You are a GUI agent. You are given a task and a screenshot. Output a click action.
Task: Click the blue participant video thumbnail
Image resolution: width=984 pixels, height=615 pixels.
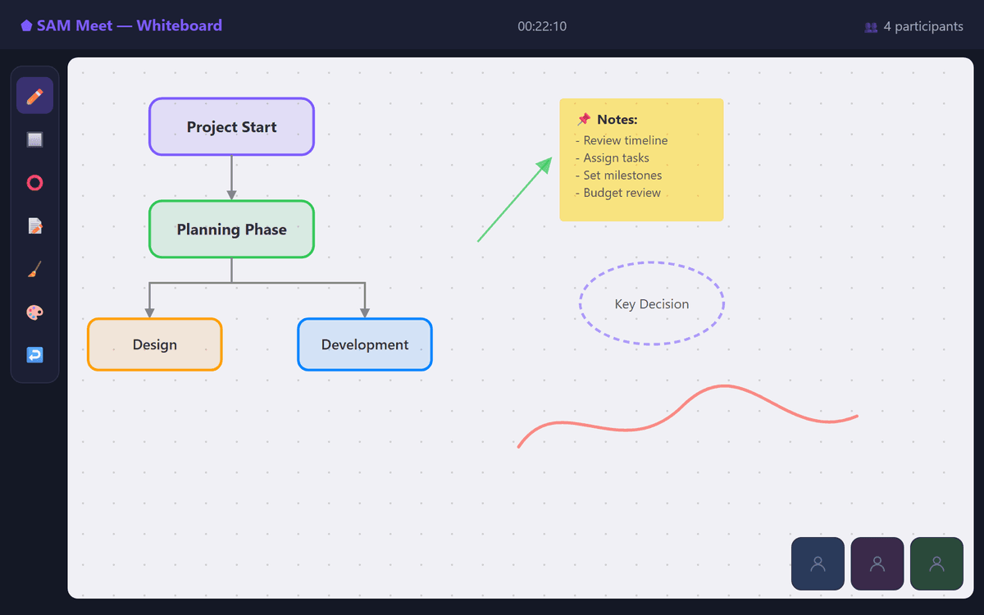click(818, 563)
